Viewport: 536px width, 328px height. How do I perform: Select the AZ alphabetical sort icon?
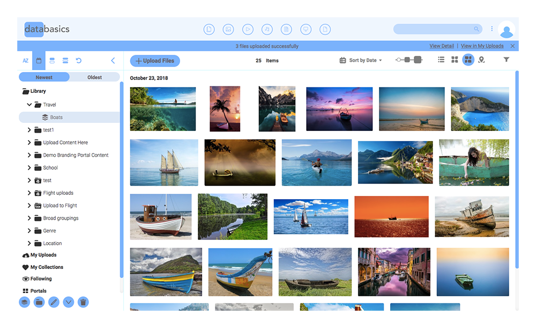[25, 61]
